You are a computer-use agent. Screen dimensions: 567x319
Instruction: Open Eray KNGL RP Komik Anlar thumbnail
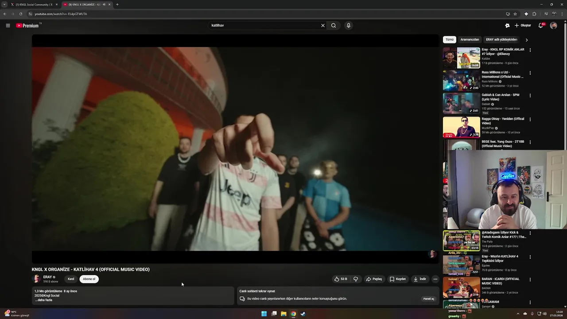pos(462,58)
